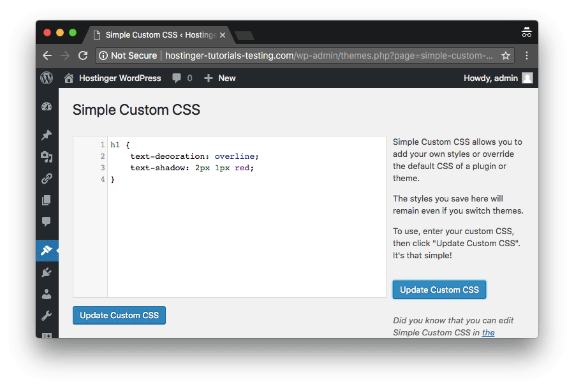Viewport: 574px width, 389px height.
Task: Open the '+ New' menu in the toolbar
Action: [x=219, y=78]
